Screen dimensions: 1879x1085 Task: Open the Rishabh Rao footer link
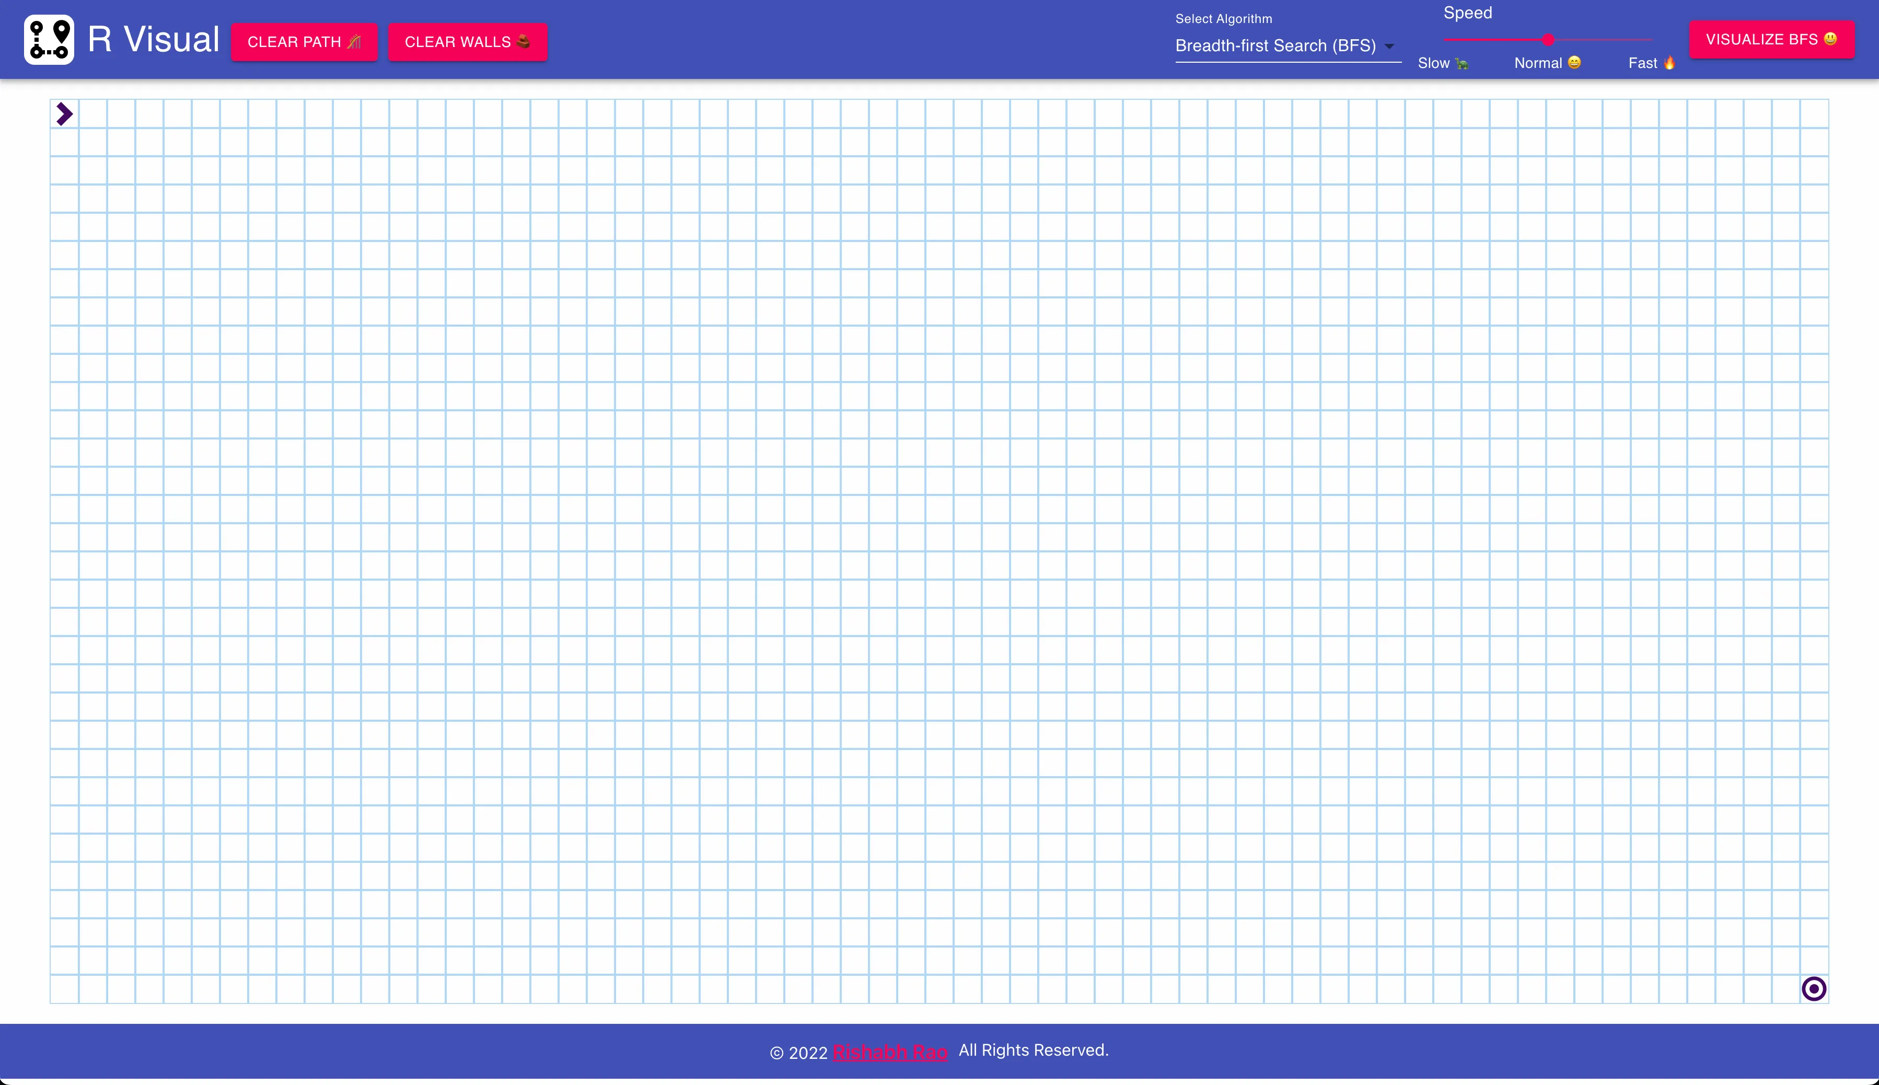889,1052
